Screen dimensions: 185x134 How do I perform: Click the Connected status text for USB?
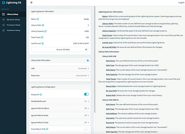coord(82,69)
